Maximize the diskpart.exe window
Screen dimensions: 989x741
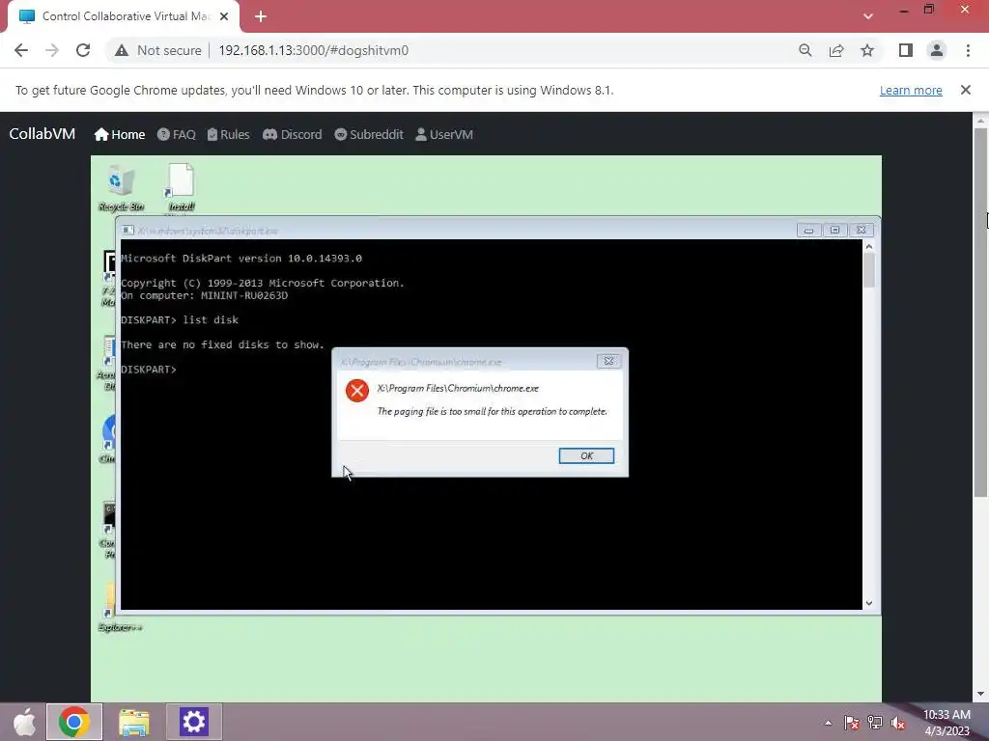click(834, 230)
